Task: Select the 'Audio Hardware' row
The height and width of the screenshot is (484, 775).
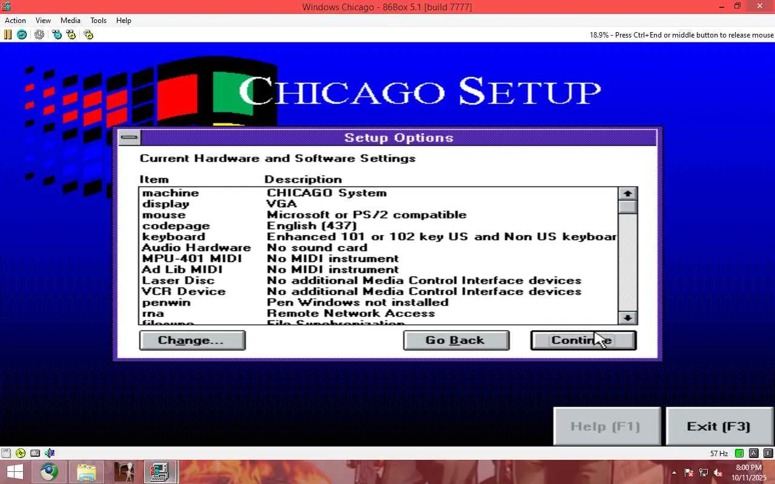Action: click(378, 247)
